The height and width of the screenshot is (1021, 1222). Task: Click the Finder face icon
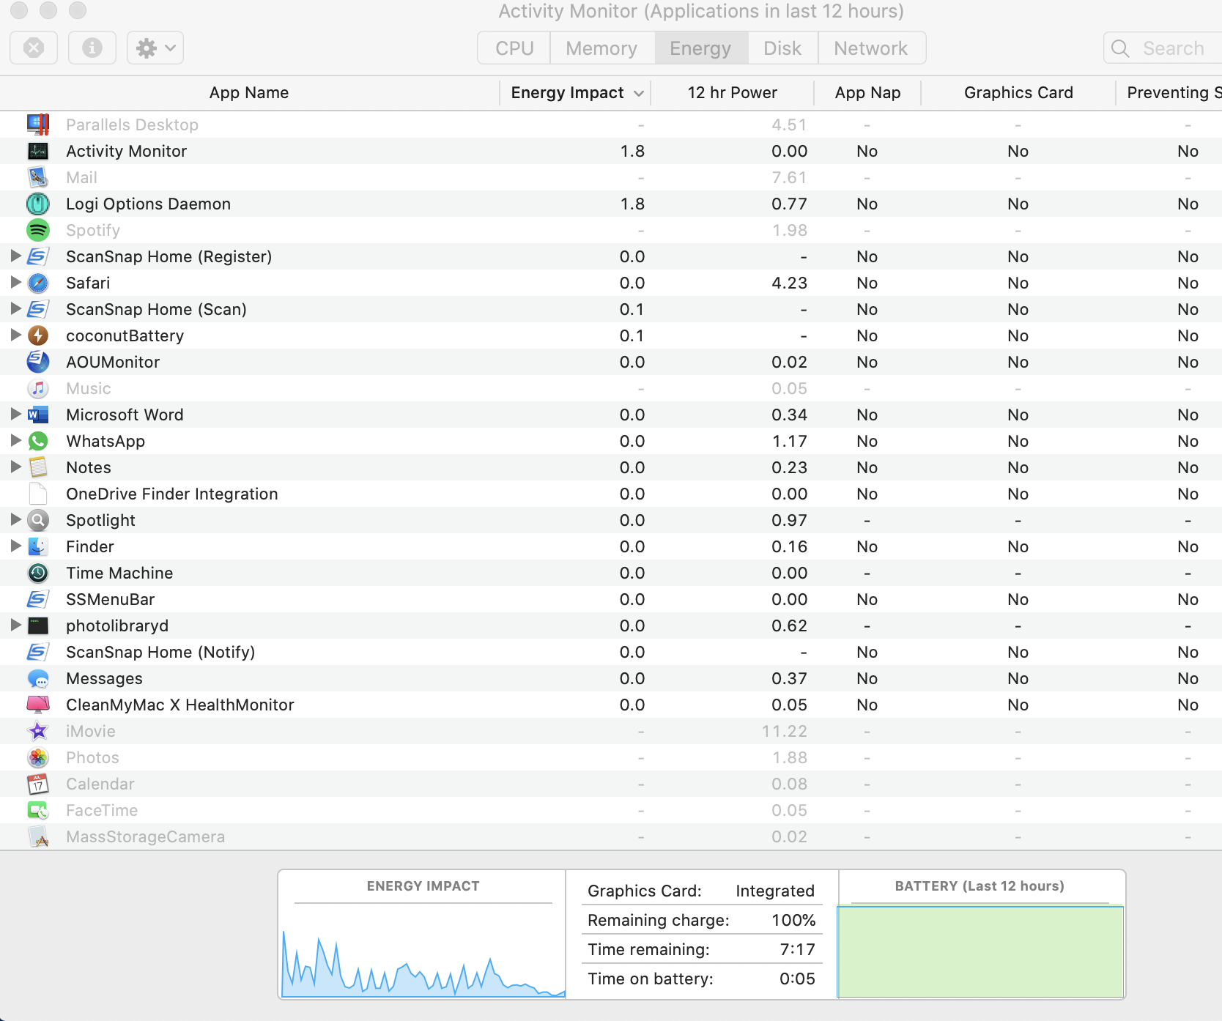tap(38, 546)
